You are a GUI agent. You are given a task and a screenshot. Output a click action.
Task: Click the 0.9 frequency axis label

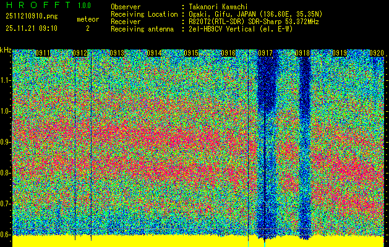click(x=5, y=142)
